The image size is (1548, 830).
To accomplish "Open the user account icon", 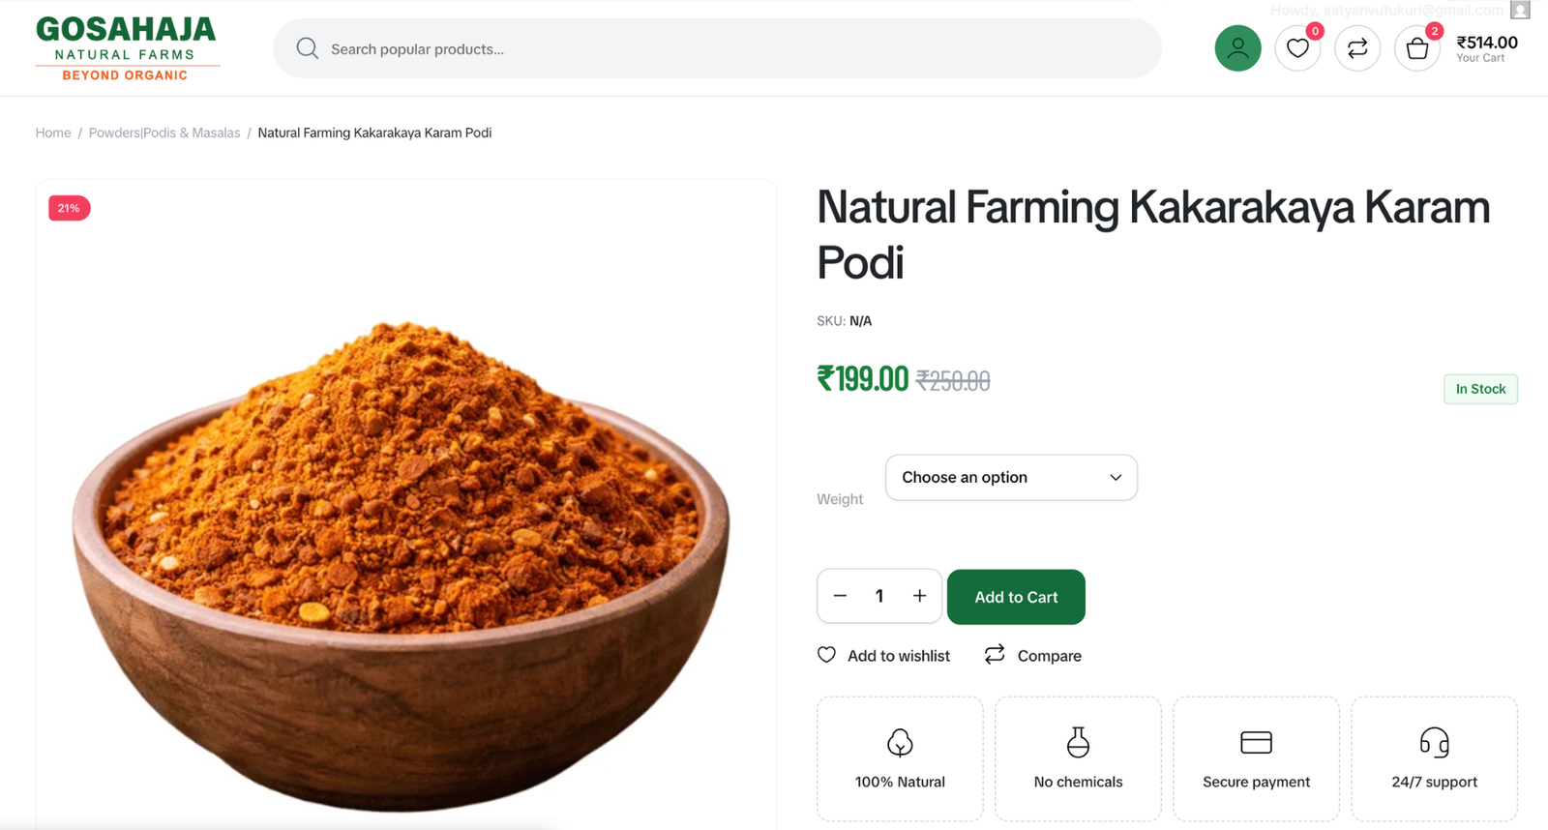I will point(1237,48).
